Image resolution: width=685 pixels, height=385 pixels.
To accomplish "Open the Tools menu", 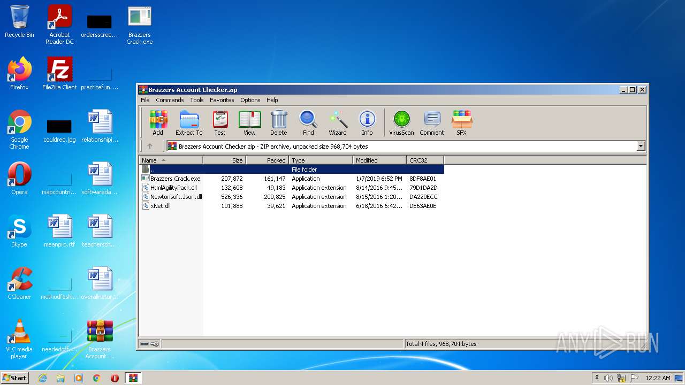I will (x=197, y=100).
